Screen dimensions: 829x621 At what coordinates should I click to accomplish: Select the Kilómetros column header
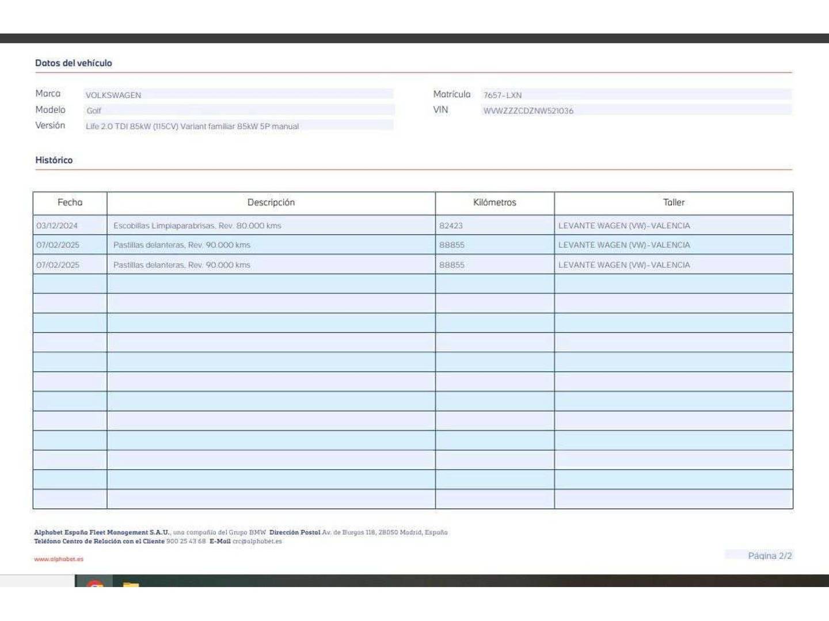(495, 202)
